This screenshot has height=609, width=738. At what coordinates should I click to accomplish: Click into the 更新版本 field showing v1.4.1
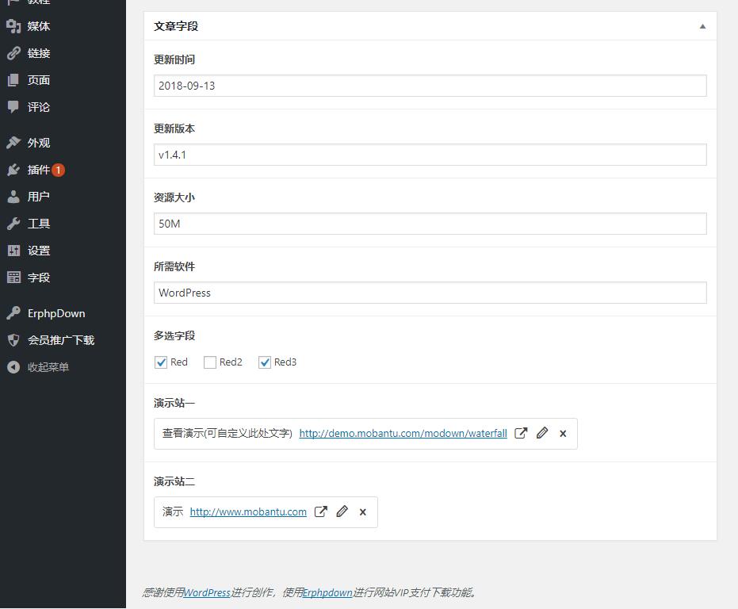430,155
